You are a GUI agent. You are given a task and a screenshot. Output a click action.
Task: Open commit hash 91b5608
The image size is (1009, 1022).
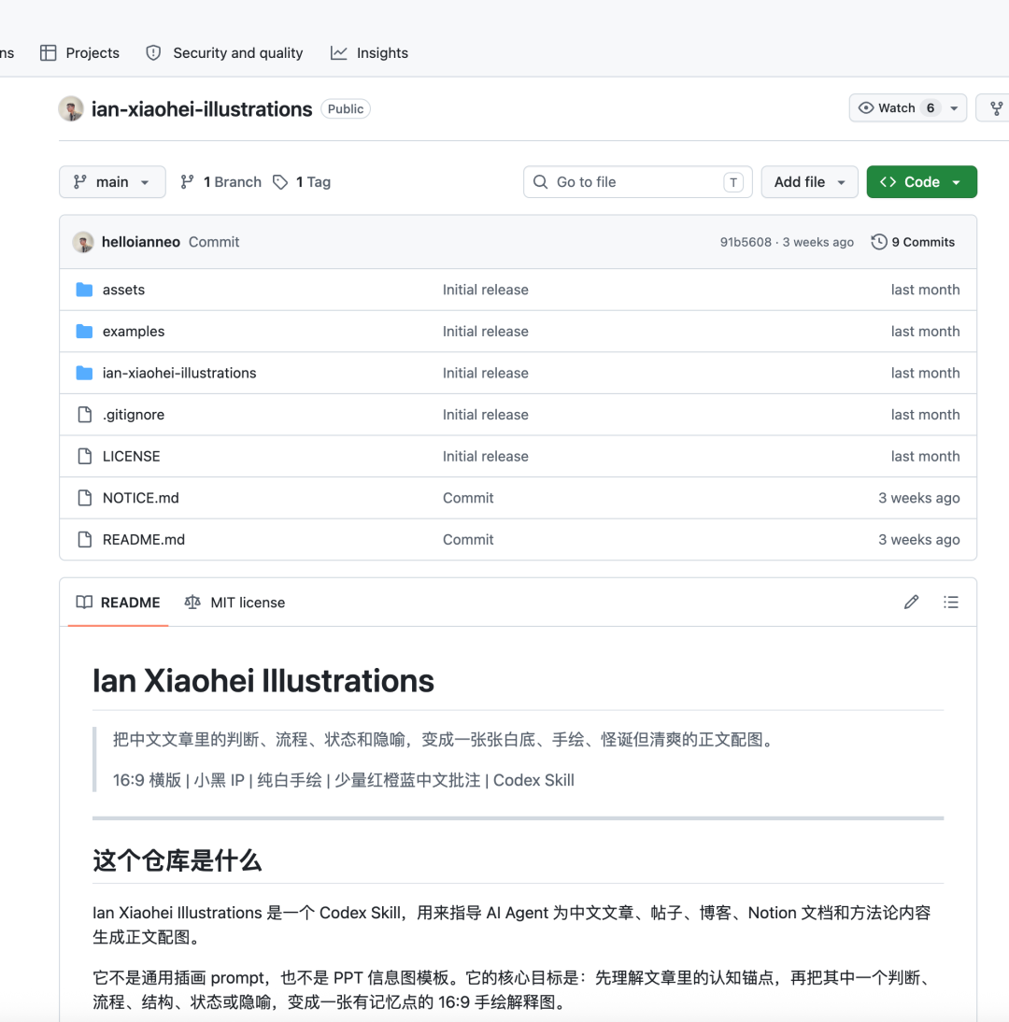point(746,242)
